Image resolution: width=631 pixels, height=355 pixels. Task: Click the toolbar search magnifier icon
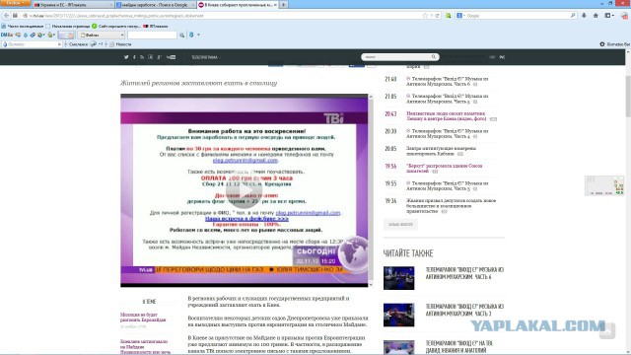pyautogui.click(x=181, y=35)
